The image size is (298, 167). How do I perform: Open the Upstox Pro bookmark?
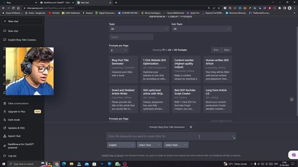click(193, 13)
